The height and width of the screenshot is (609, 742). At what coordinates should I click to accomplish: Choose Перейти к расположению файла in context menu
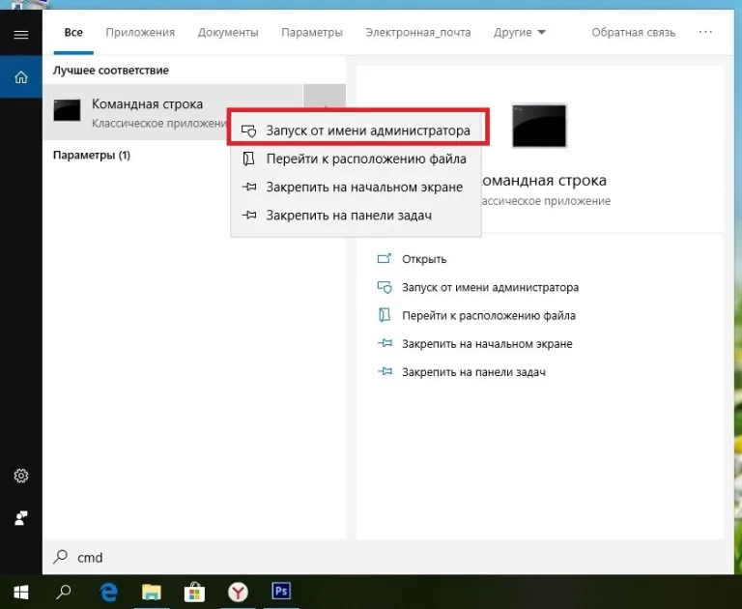pyautogui.click(x=356, y=159)
